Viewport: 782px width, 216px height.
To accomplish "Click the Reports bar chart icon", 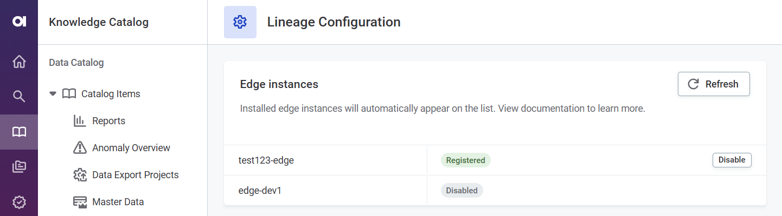I will pos(80,121).
